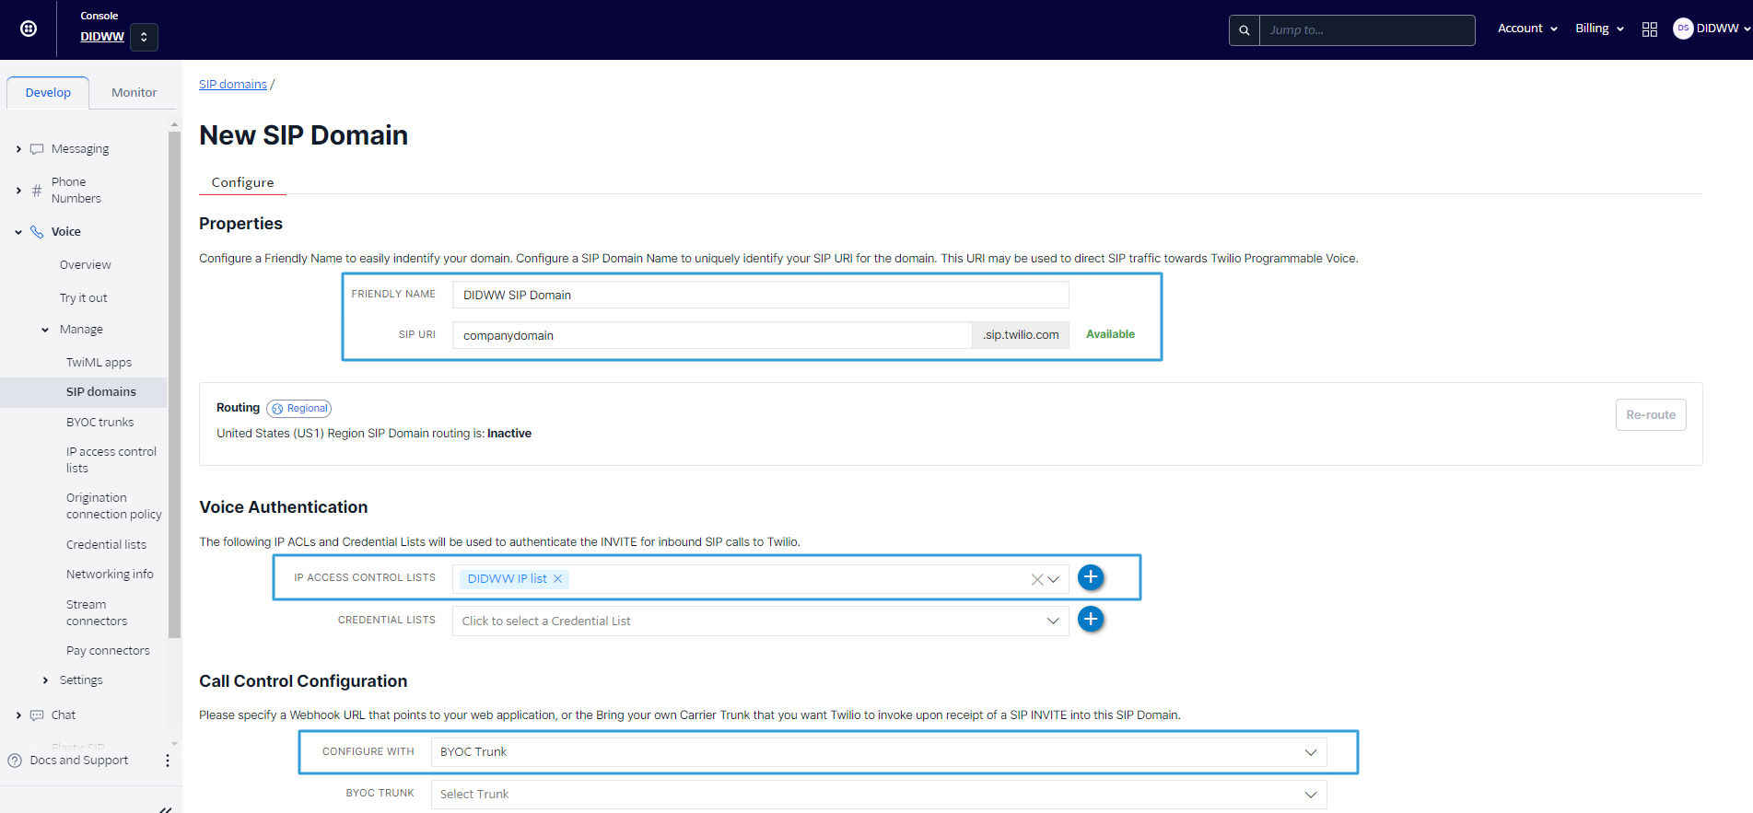Screen dimensions: 1753x813
Task: Expand the Chat section
Action: 18,715
